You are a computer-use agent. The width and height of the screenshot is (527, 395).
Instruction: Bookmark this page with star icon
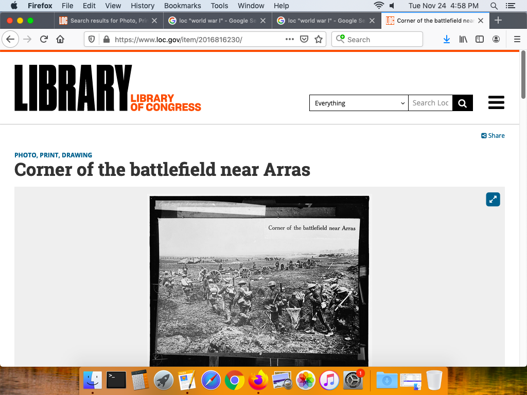[319, 40]
